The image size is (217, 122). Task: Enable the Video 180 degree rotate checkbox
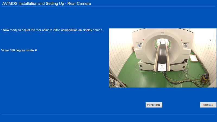(36, 50)
